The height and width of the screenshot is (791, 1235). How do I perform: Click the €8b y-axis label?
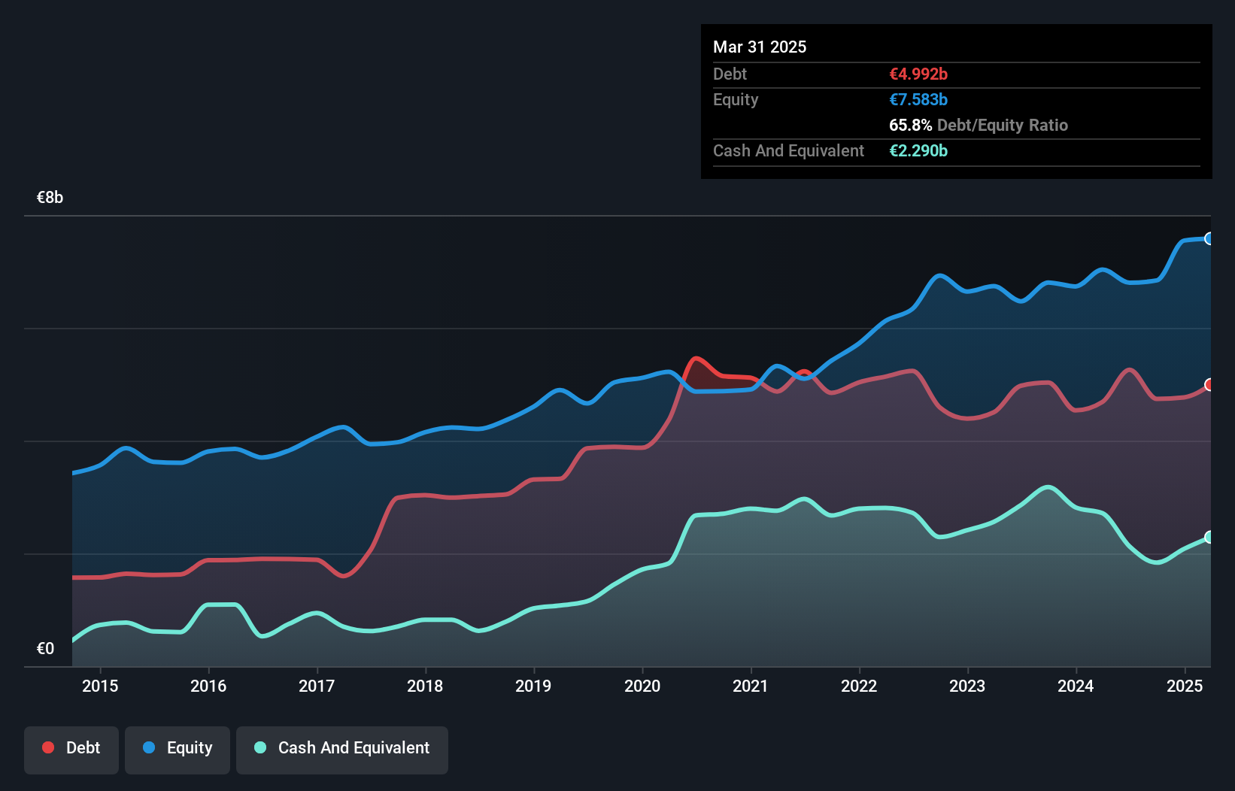[50, 198]
